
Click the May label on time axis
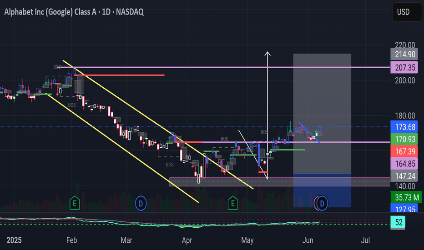(x=247, y=240)
